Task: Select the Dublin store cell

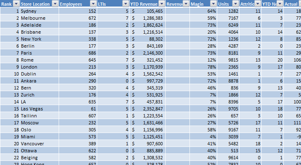Action: [39, 74]
